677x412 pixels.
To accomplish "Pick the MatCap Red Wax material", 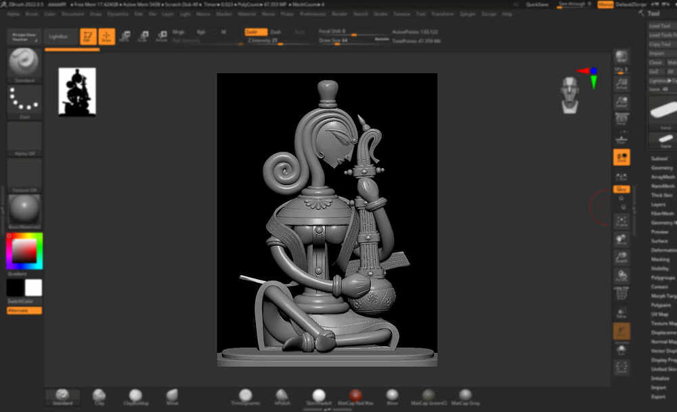I will [x=355, y=397].
